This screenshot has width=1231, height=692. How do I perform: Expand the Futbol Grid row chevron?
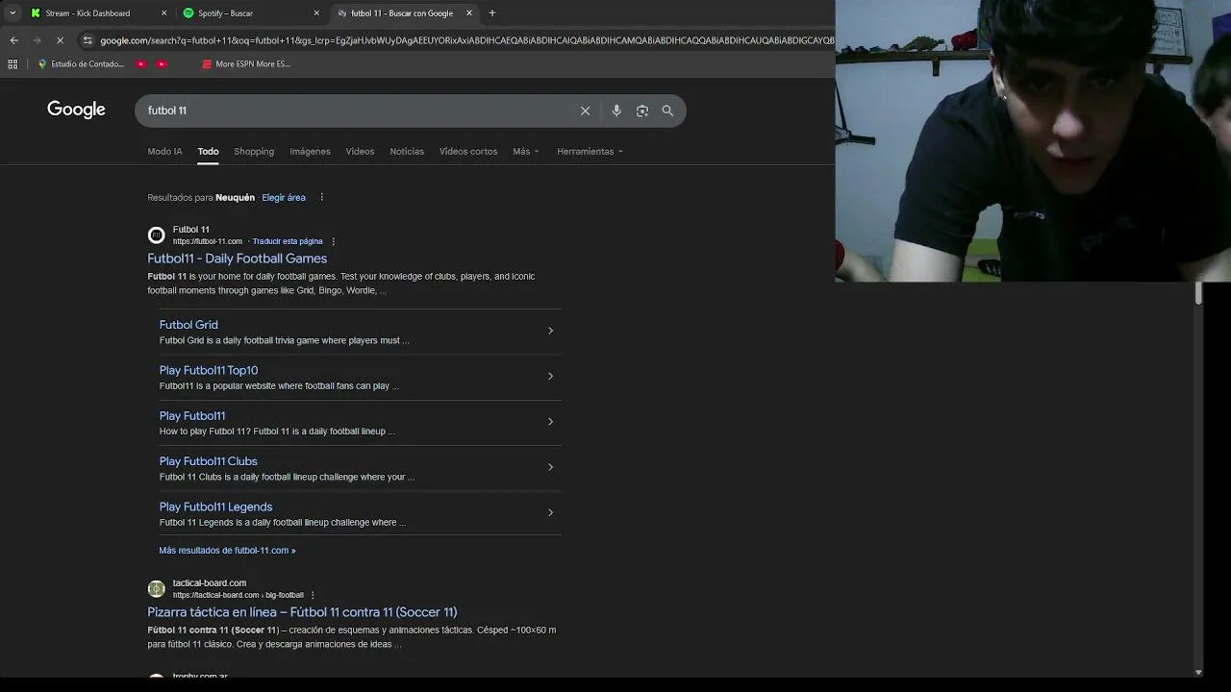(550, 331)
